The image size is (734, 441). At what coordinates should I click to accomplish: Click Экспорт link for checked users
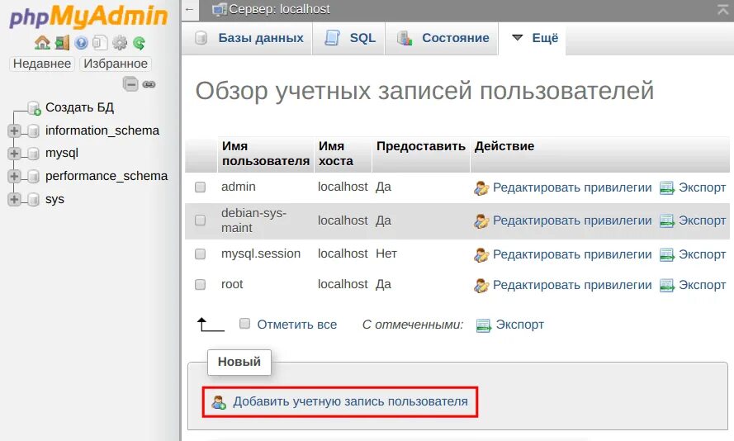pyautogui.click(x=519, y=325)
